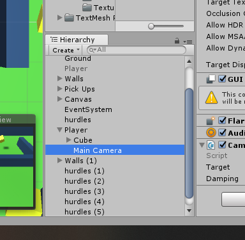
Task: Click the yellow warning icon
Action: tap(211, 98)
